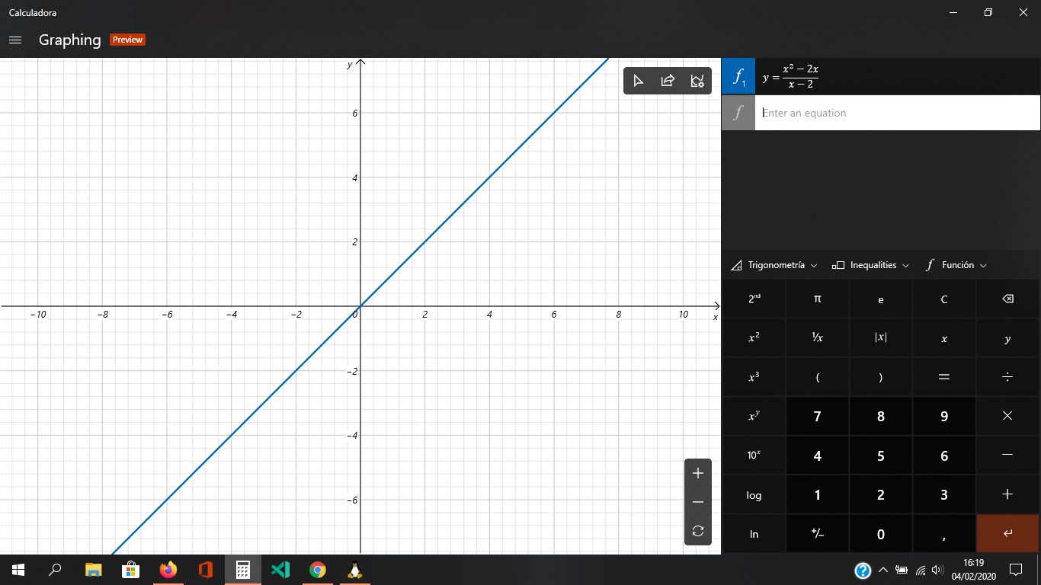Click the f₁ function color indicator to toggle visibility
Image resolution: width=1041 pixels, height=585 pixels.
tap(738, 76)
